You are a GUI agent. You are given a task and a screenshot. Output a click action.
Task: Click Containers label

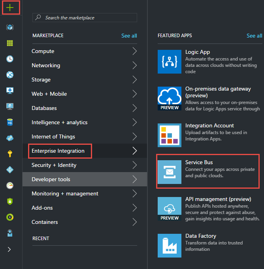click(x=45, y=222)
